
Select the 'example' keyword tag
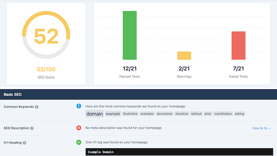(113, 114)
